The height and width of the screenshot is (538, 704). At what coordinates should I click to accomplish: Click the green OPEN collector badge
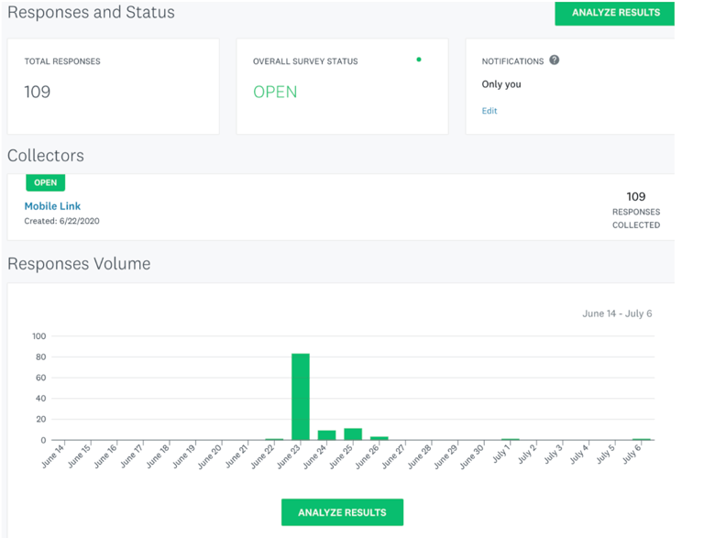pyautogui.click(x=45, y=182)
